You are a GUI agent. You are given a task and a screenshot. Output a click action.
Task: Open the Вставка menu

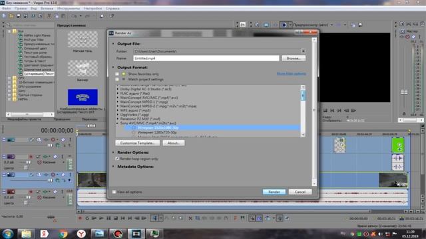47,9
